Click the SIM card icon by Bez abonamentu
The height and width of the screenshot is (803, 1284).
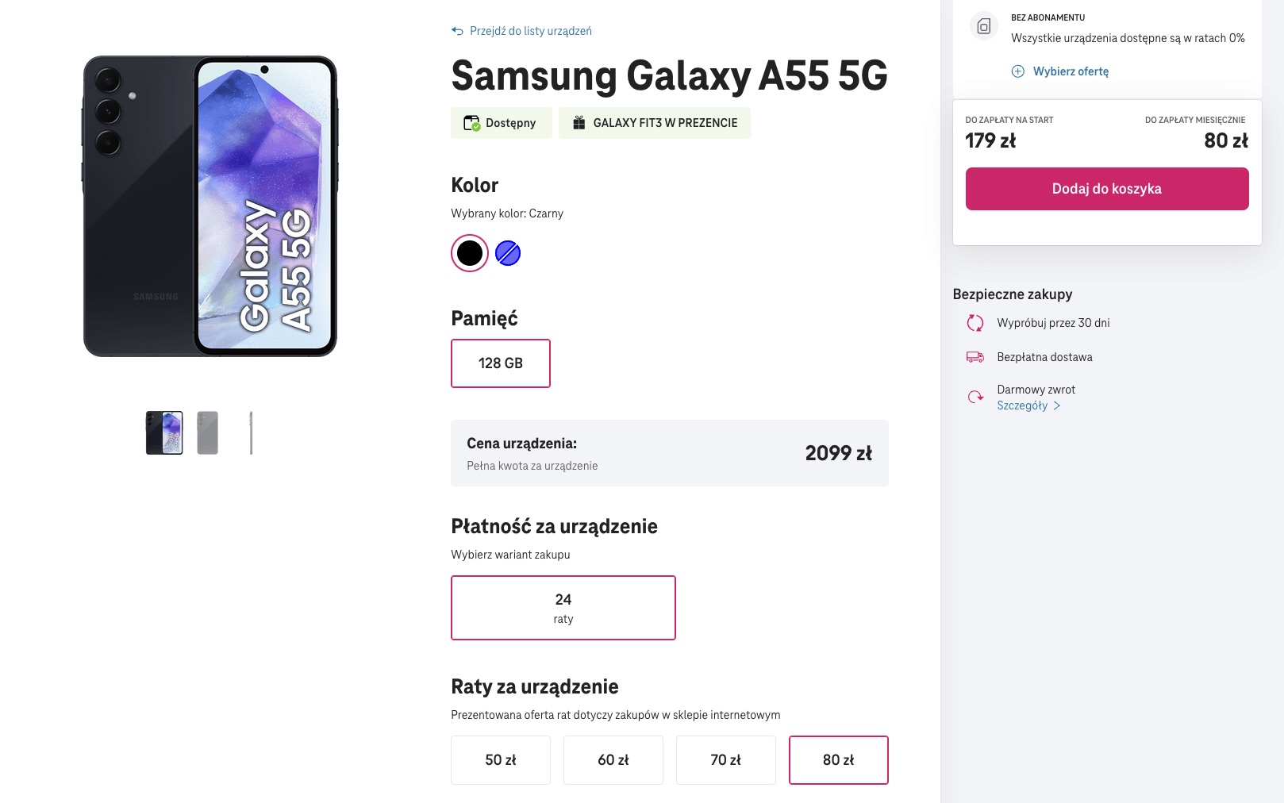pyautogui.click(x=983, y=26)
